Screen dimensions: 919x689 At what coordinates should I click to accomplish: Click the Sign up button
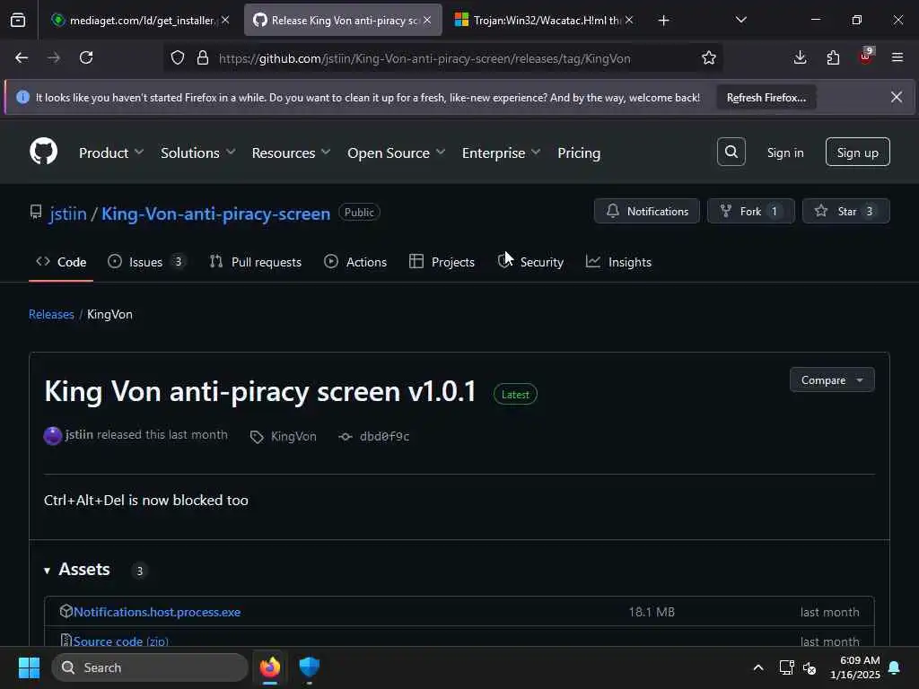coord(857,152)
